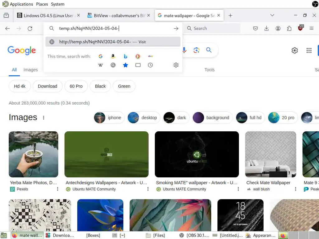Viewport: 319px width, 239px height.
Task: Open the Firefox hamburger application menu
Action: (x=312, y=28)
